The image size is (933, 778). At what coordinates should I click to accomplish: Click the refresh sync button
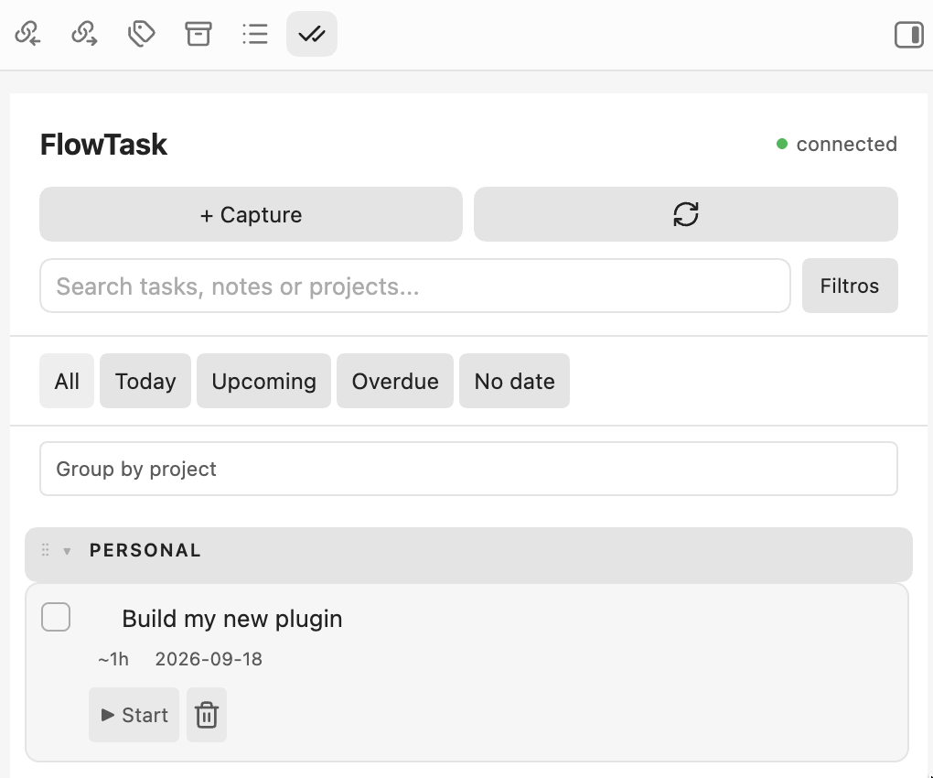pyautogui.click(x=685, y=214)
